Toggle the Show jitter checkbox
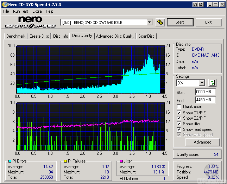Image resolution: width=227 pixels, height=184 pixels. point(179,124)
